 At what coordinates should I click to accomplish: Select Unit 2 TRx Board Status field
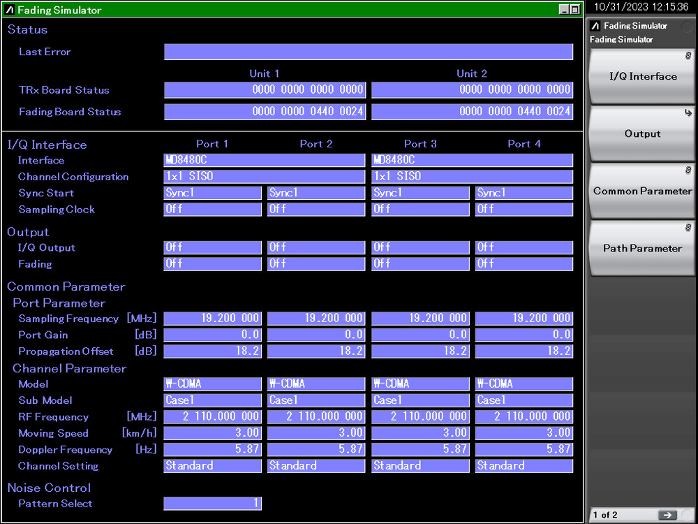tap(473, 90)
